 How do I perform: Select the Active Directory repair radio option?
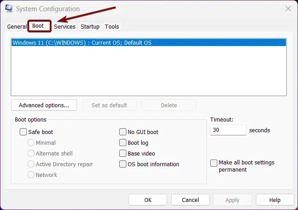(x=31, y=164)
